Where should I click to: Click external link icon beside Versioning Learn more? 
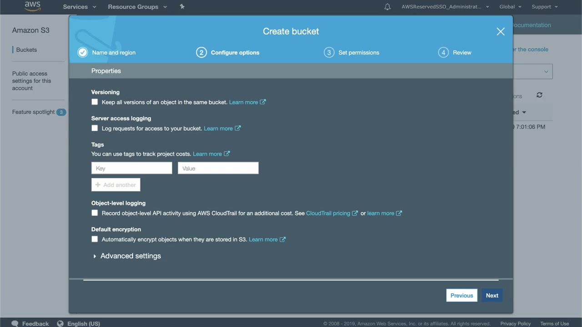click(263, 102)
